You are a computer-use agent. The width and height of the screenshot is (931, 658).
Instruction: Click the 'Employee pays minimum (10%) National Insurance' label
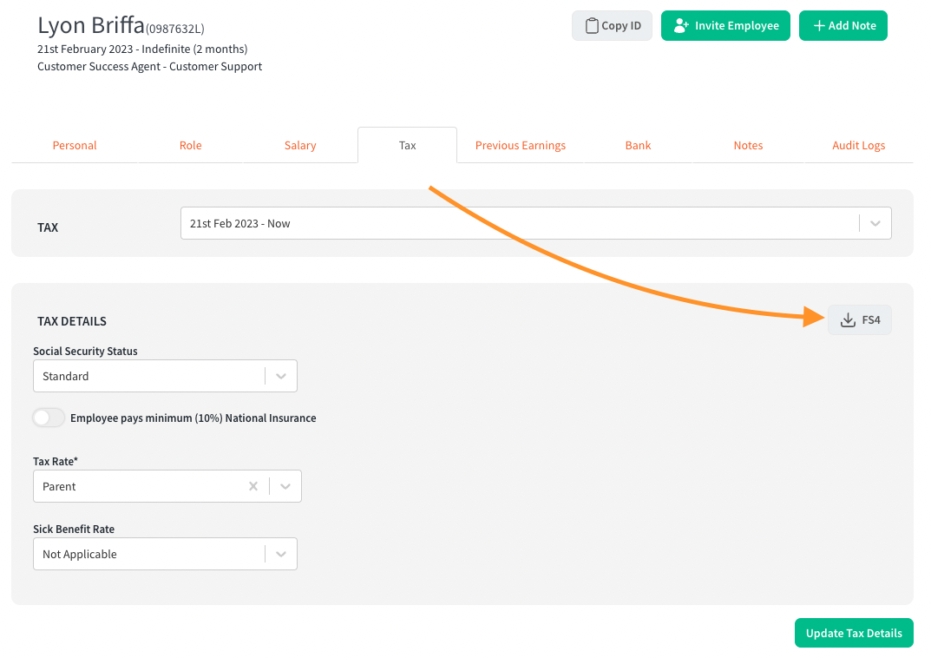pyautogui.click(x=193, y=418)
